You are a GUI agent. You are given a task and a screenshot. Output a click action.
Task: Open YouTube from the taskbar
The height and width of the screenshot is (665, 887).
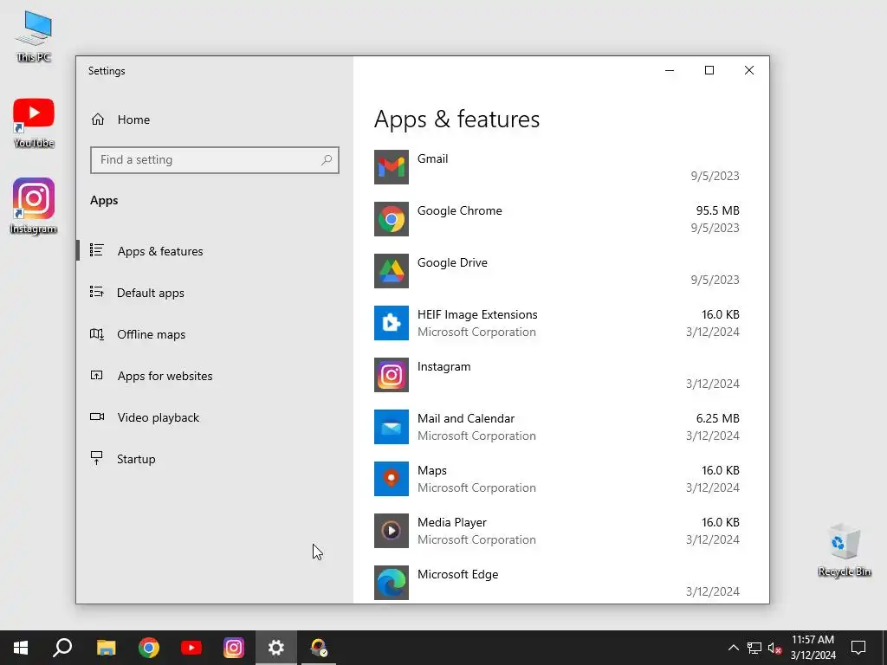pyautogui.click(x=191, y=648)
